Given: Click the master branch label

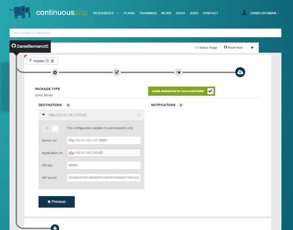Looking at the screenshot, I should (x=39, y=61).
